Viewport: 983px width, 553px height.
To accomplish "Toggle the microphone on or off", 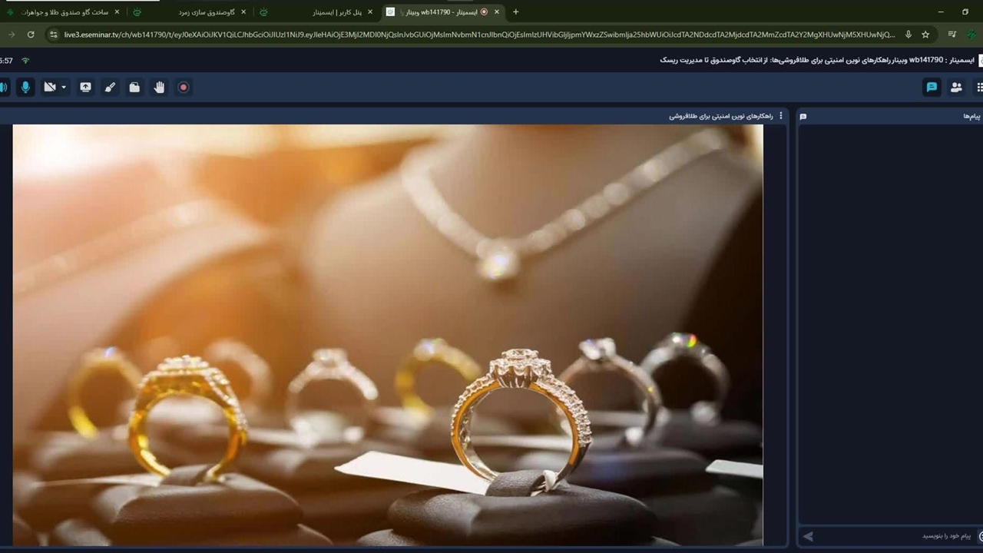I will (x=25, y=88).
